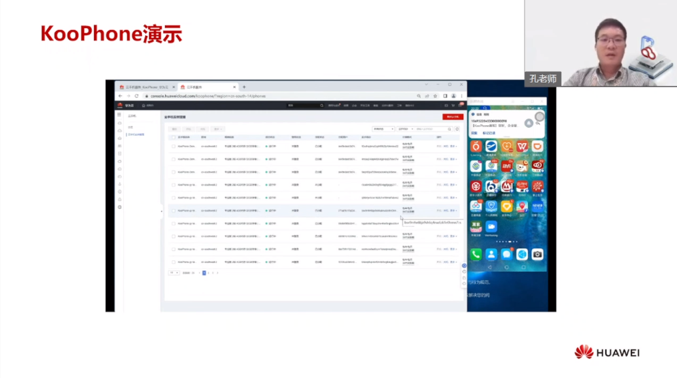
Task: Open the DiDi app on the cloud phone
Action: point(538,146)
